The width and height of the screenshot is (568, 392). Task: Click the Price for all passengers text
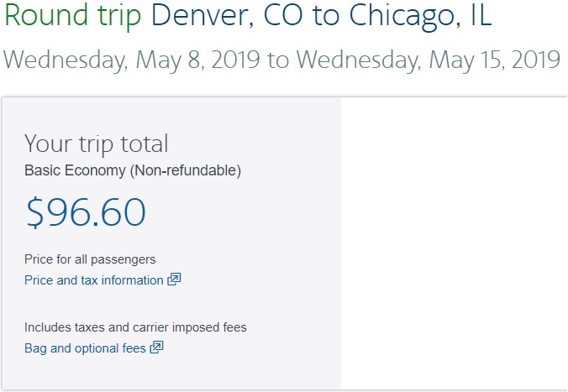coord(90,259)
